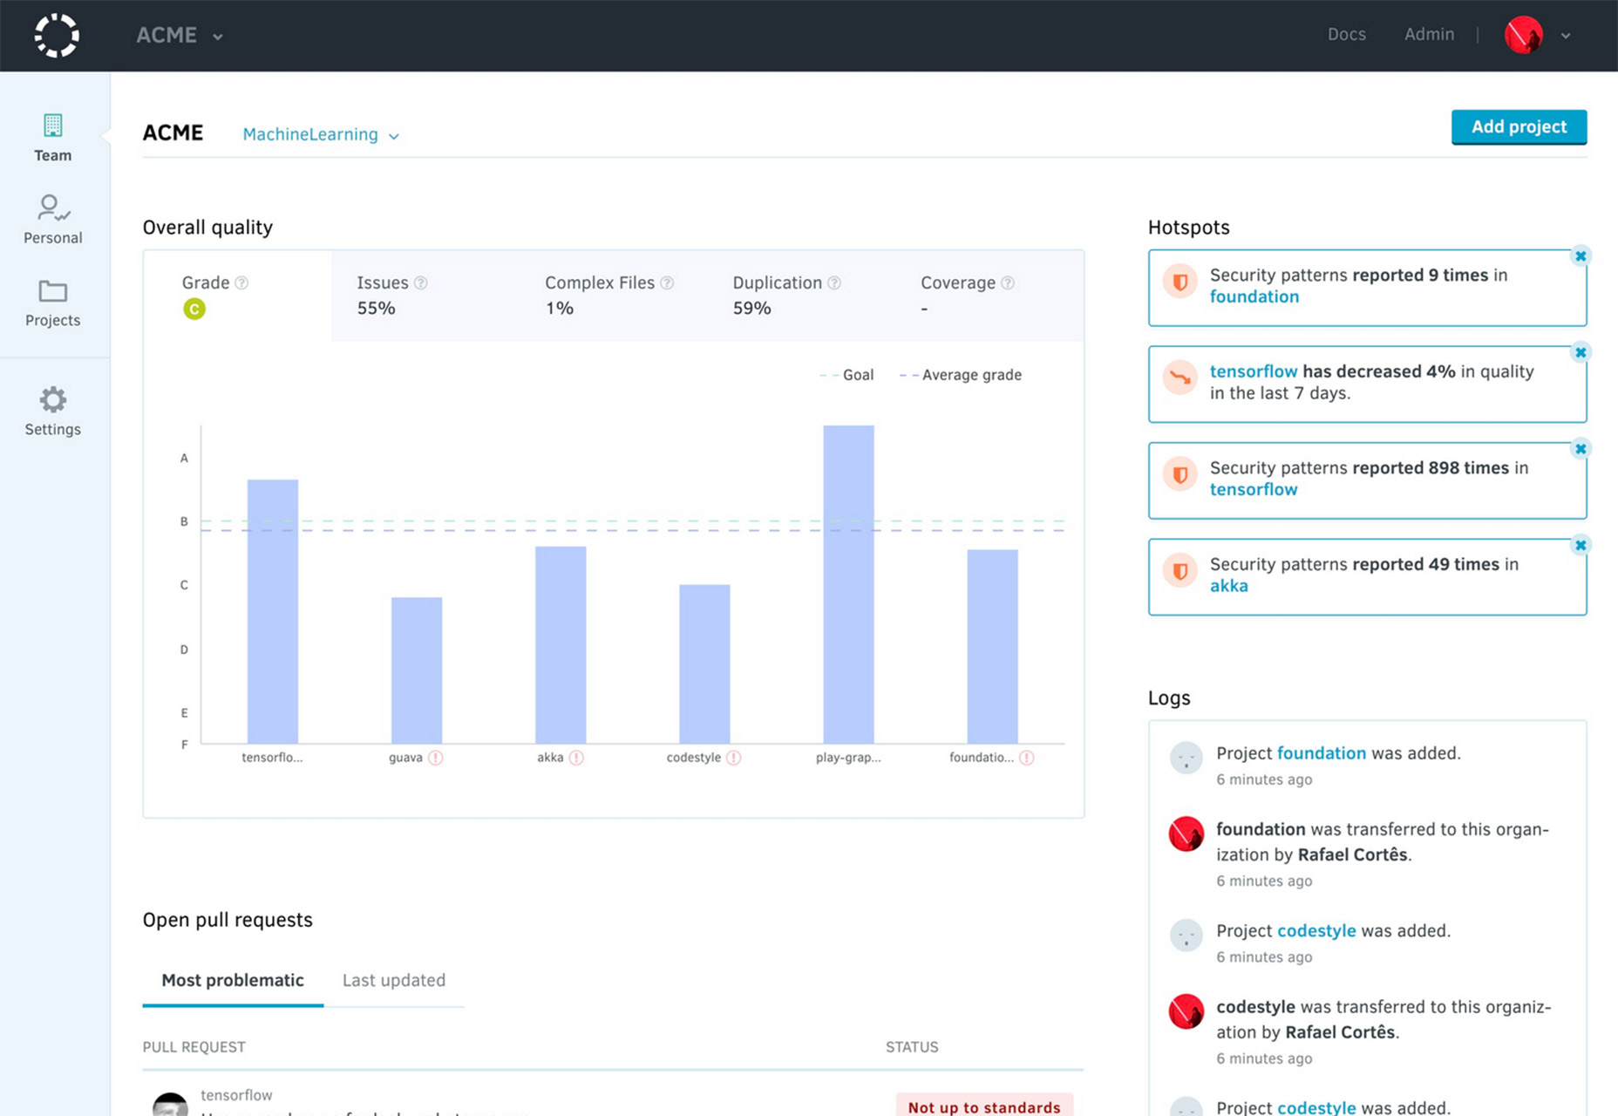Open the MachineLearning team dropdown
The width and height of the screenshot is (1618, 1116).
(x=321, y=134)
